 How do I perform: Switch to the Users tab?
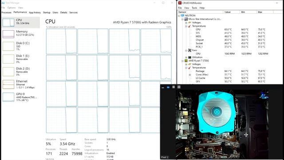click(55, 12)
